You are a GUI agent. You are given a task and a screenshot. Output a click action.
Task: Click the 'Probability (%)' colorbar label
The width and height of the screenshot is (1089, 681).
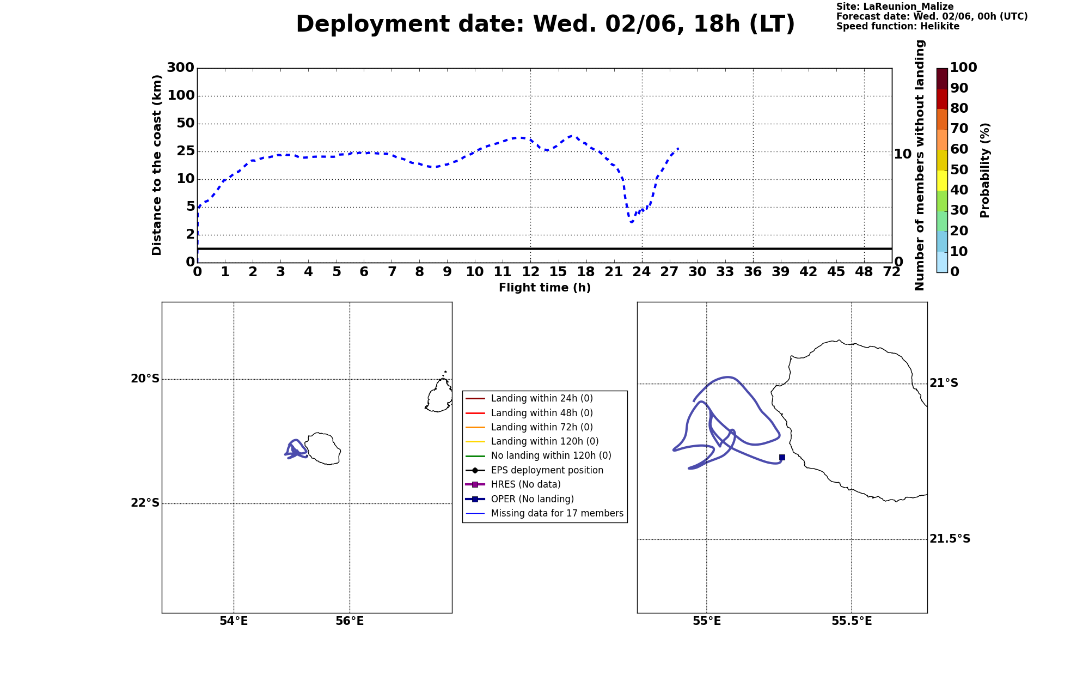click(984, 171)
